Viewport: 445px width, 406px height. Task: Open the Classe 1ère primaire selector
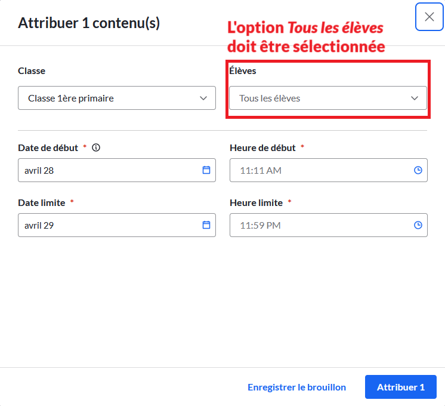click(117, 98)
